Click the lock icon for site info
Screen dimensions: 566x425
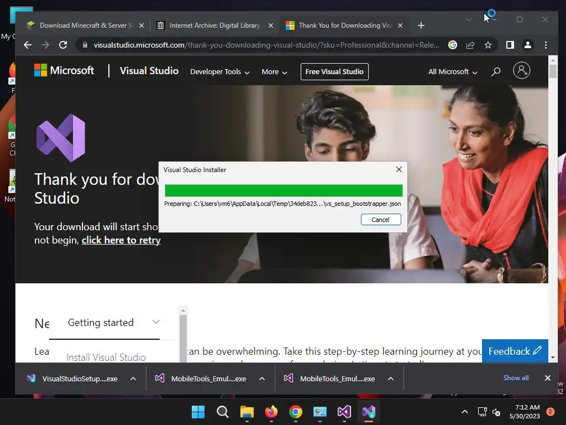[85, 45]
